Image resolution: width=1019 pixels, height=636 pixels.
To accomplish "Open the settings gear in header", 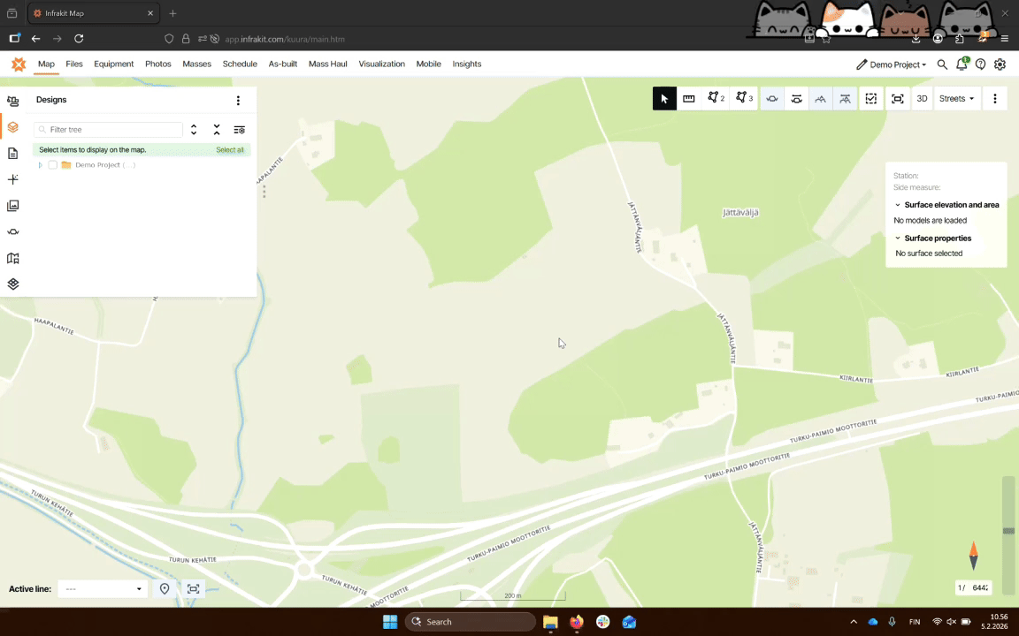I will 1000,64.
